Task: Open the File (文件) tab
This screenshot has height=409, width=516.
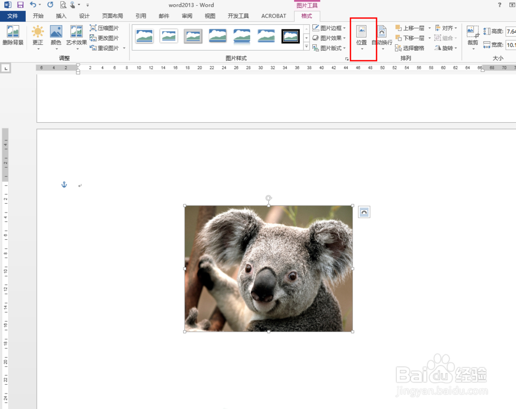Action: [x=12, y=16]
